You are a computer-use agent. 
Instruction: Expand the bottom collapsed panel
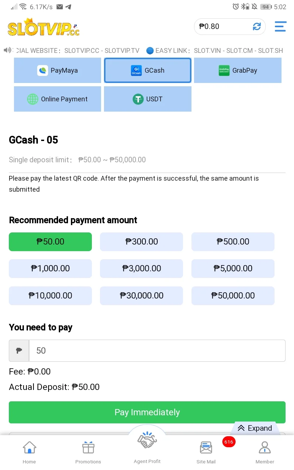pos(255,428)
